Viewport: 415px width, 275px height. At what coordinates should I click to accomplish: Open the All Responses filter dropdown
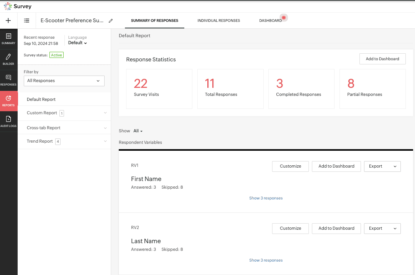coord(64,81)
